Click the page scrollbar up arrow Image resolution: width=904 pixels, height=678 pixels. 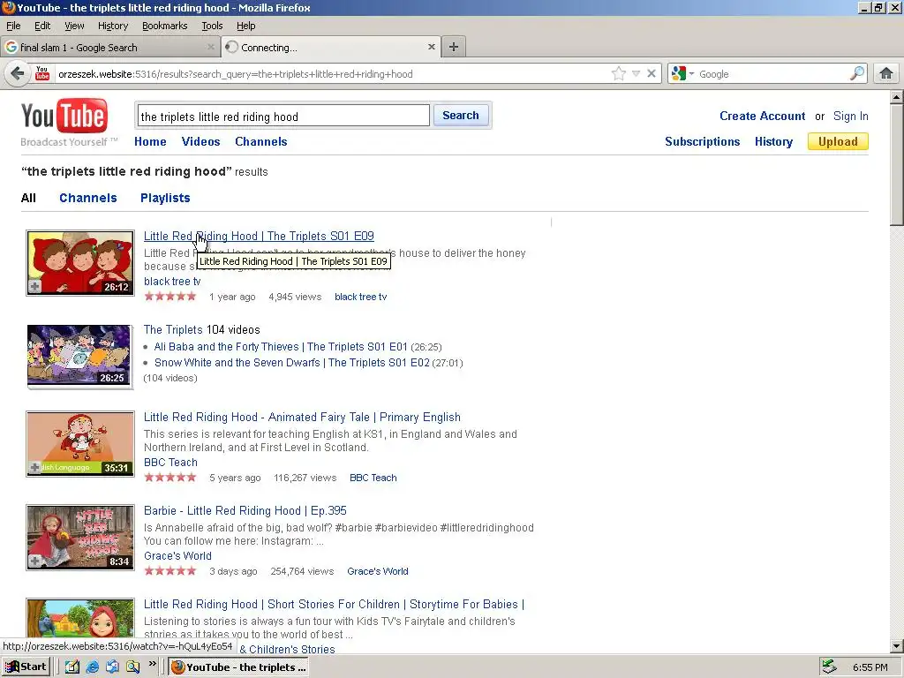click(897, 97)
